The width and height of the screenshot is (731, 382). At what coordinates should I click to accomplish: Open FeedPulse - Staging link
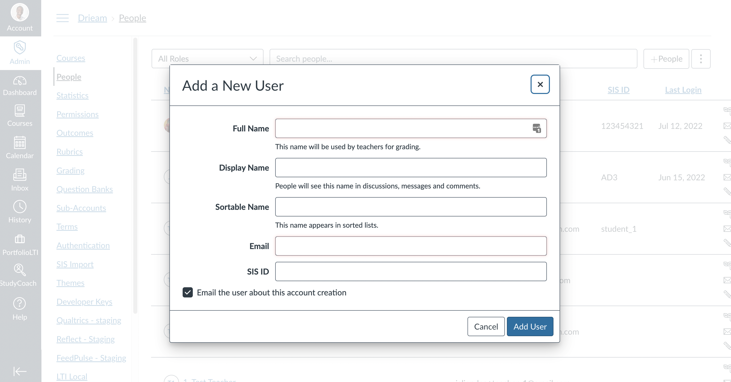point(91,358)
